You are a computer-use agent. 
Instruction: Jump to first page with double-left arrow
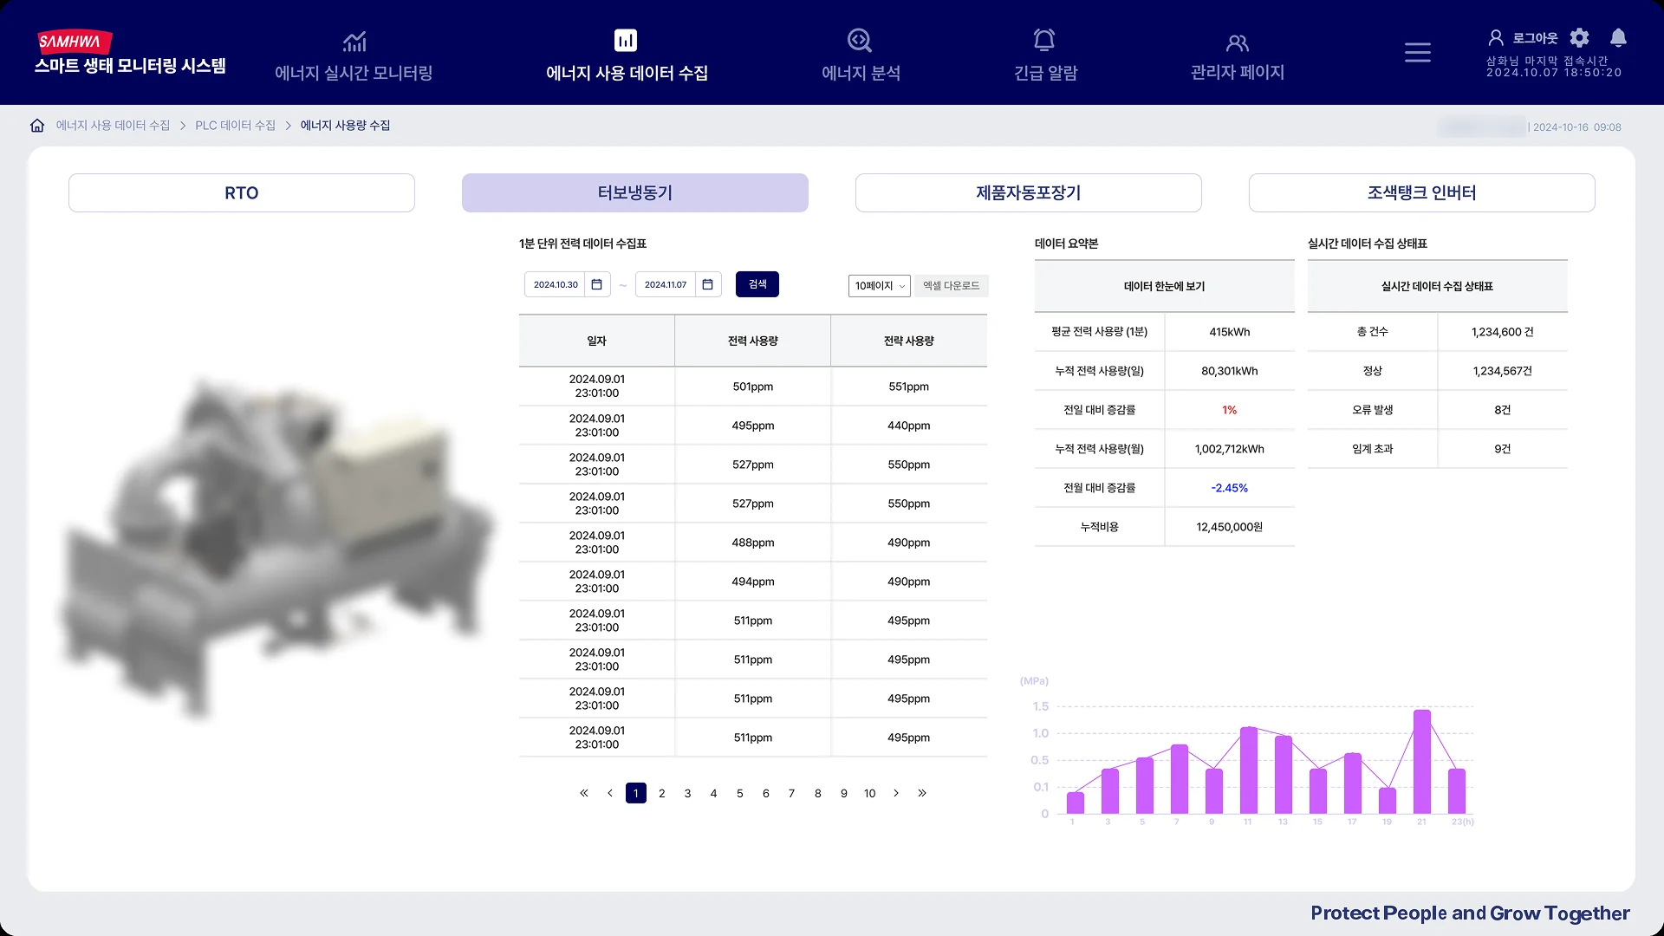[584, 793]
